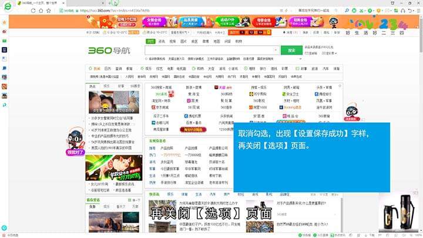Open the 查看本周天气 weather dropdown
This screenshot has width=423, height=238.
tap(180, 32)
